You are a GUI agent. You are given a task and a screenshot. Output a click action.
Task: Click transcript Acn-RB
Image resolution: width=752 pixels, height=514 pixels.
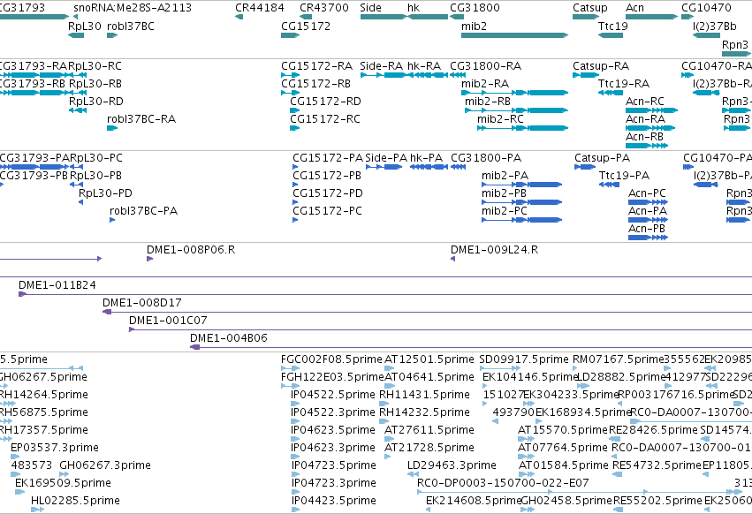click(x=647, y=146)
